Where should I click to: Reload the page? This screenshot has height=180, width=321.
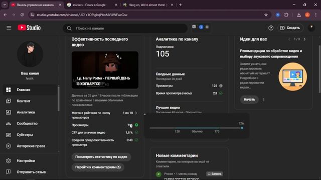pos(22,15)
